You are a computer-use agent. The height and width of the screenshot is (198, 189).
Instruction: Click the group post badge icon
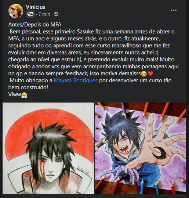30,14
